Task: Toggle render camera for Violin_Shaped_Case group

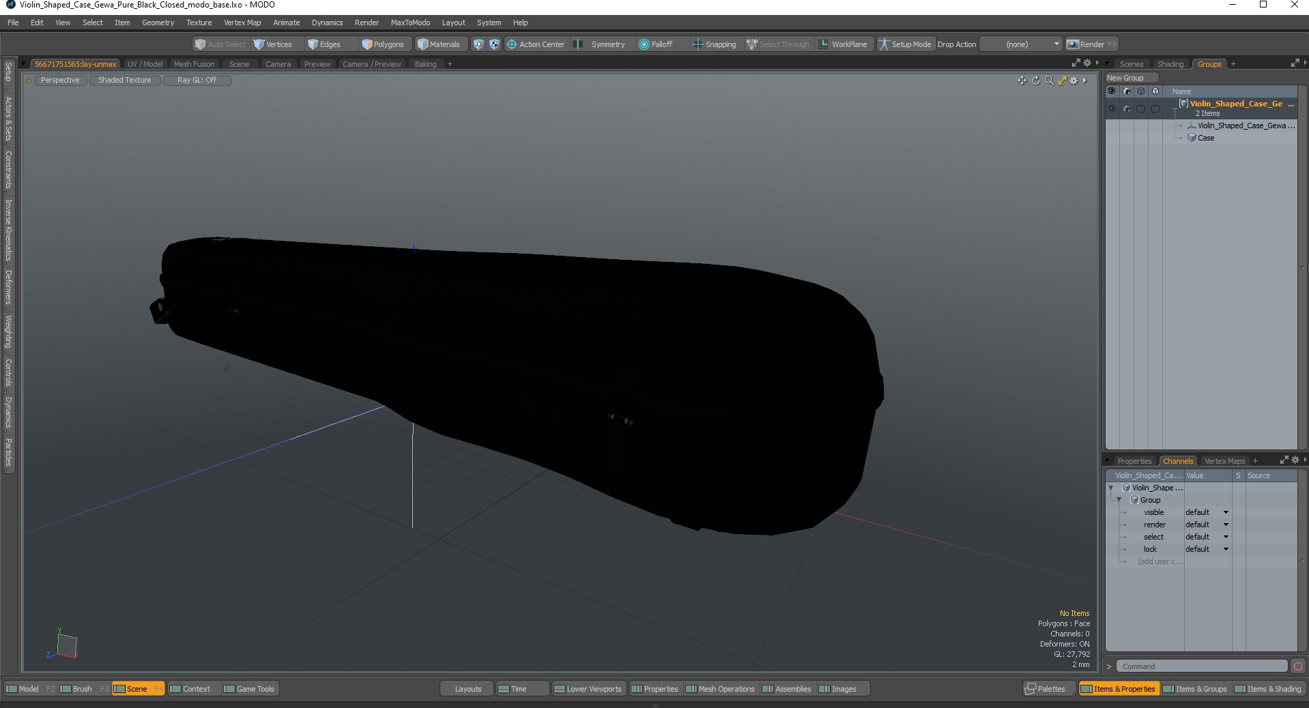Action: tap(1126, 108)
